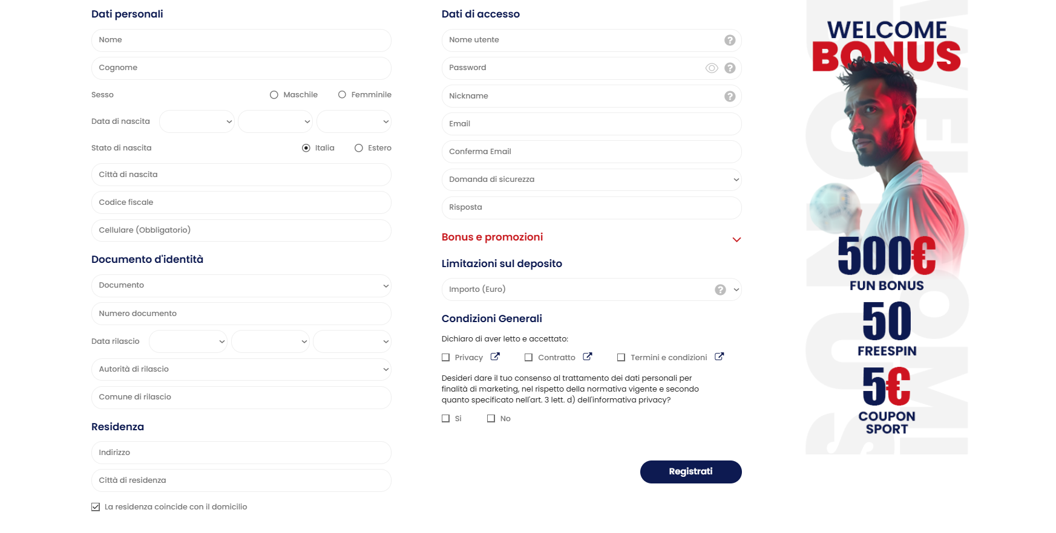Click the Risposta input field
Screen dimensions: 1056x533
(592, 207)
